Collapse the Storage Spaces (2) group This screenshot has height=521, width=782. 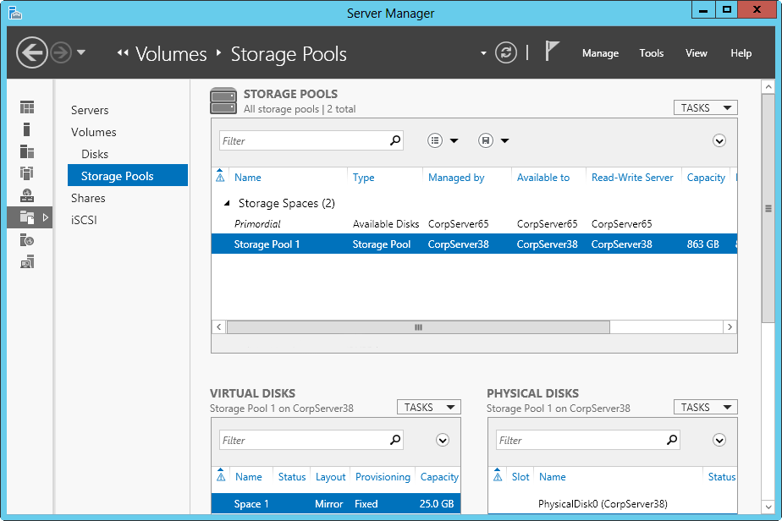(227, 203)
